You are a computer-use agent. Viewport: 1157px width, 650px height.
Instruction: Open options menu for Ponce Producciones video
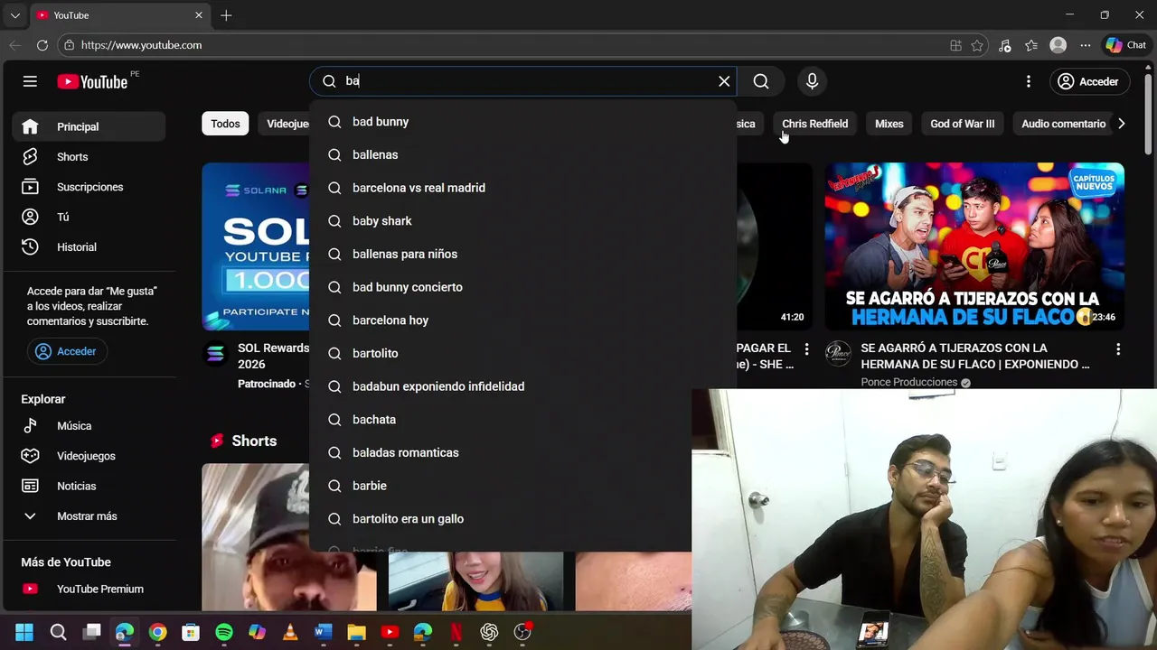pyautogui.click(x=1118, y=348)
